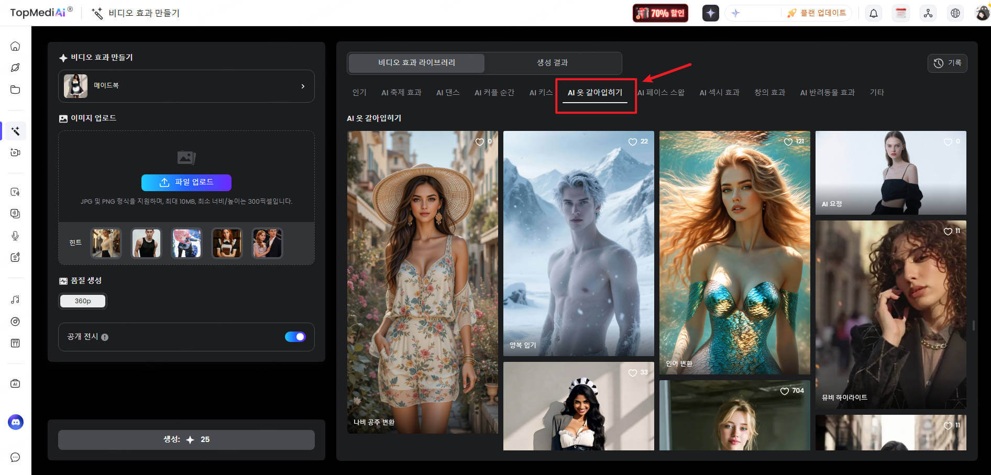The image size is (991, 475).
Task: Open the Discord icon in sidebar
Action: [16, 422]
